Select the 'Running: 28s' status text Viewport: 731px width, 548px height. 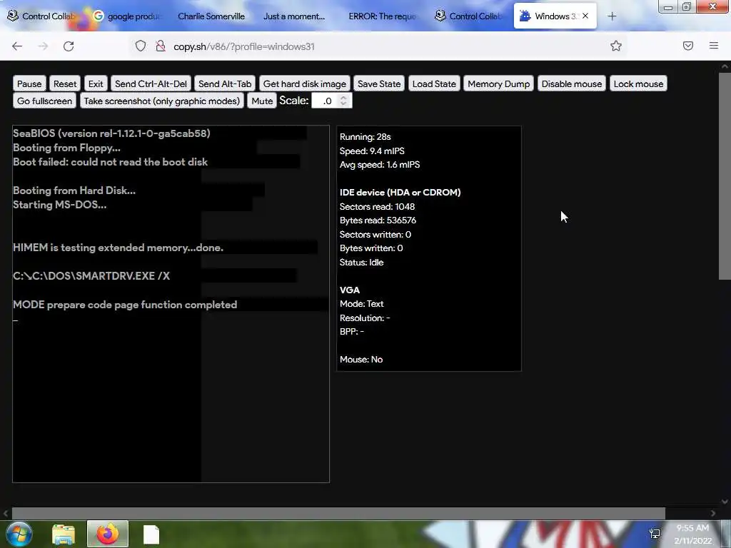click(365, 137)
